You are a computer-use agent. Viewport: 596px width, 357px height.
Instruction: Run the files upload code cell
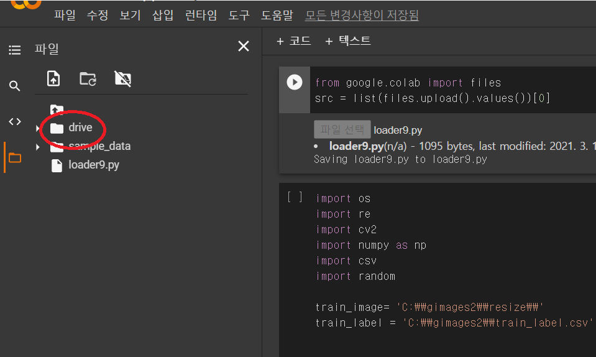pos(294,82)
